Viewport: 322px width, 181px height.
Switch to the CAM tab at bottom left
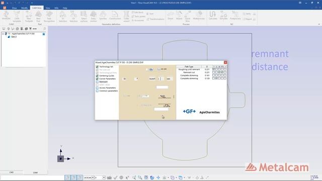[x=35, y=172]
